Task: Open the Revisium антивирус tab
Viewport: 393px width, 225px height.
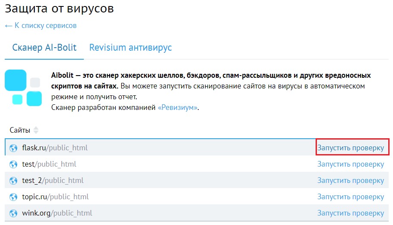Action: 131,47
